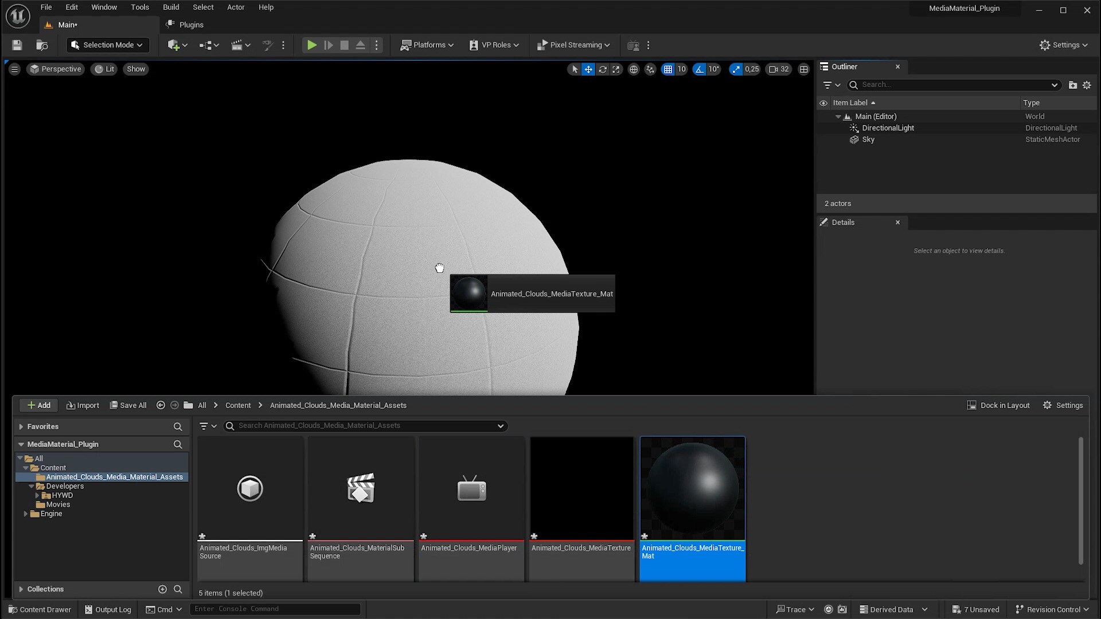
Task: Click the Save Current Level icon
Action: pyautogui.click(x=16, y=45)
